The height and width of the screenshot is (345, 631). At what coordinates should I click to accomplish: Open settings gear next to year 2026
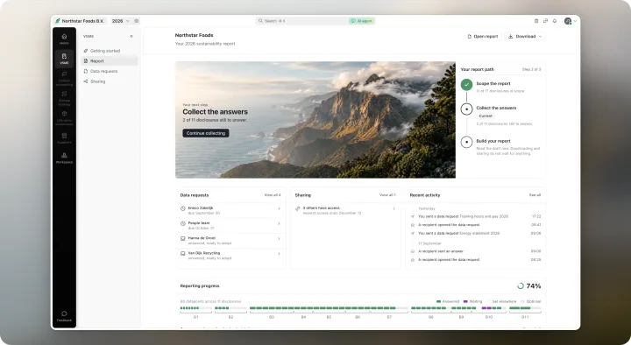click(x=137, y=21)
